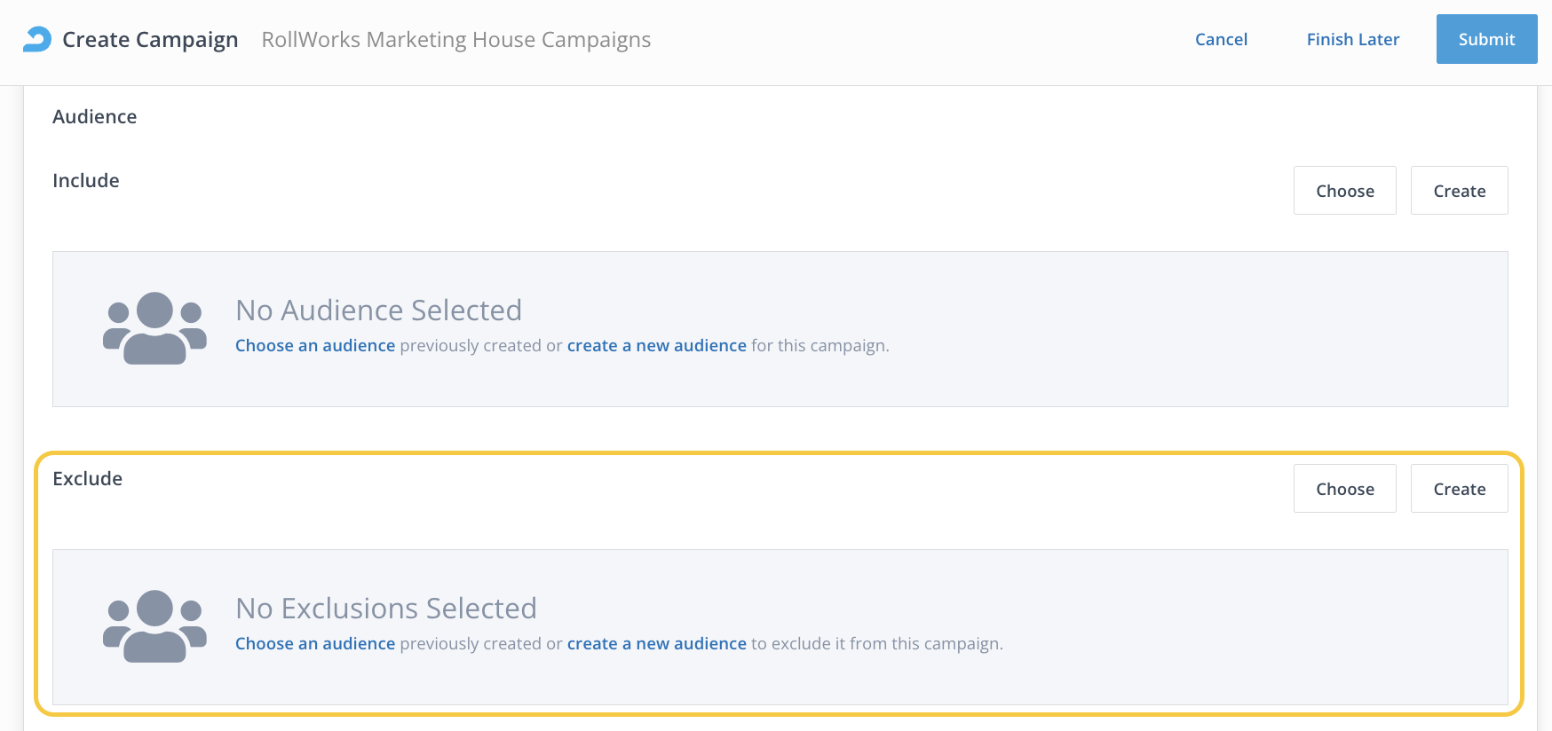Click the audience group icon under Include
1552x731 pixels.
(x=154, y=328)
